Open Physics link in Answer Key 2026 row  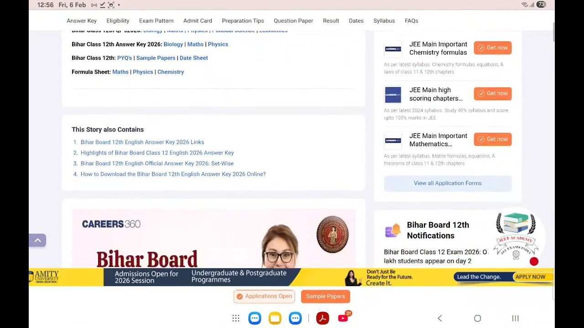218,44
